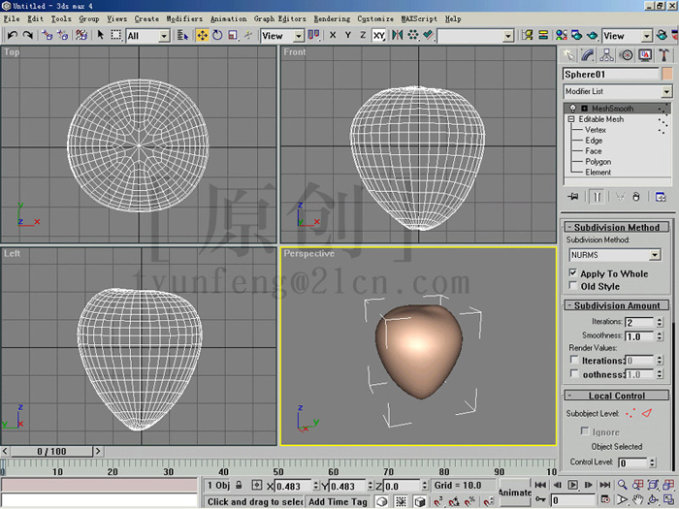Viewport: 679px width, 509px height.
Task: Click the Go to End playback button
Action: 605,485
